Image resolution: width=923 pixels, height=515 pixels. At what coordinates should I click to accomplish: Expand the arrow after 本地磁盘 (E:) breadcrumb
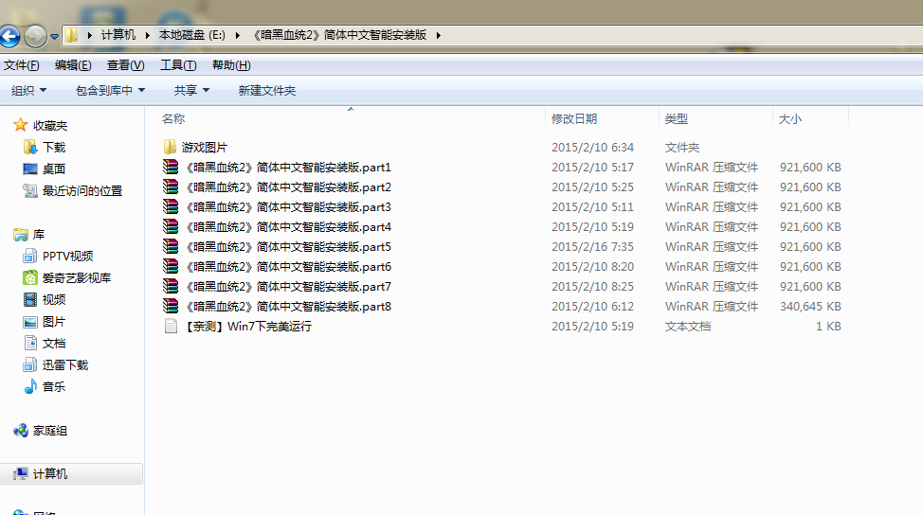pos(237,35)
